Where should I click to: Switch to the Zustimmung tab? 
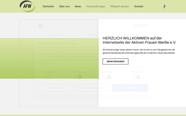coord(54,35)
